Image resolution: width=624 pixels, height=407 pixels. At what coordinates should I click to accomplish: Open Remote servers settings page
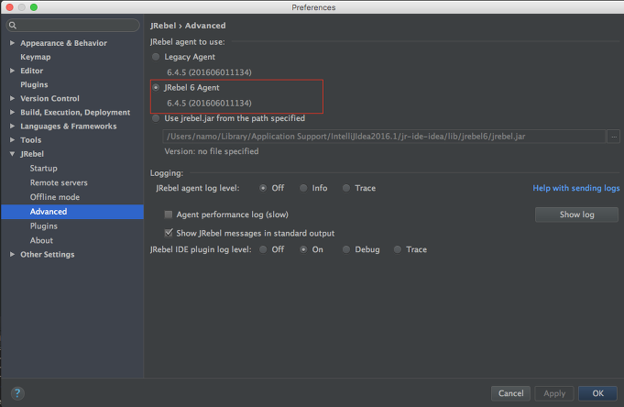(x=59, y=182)
